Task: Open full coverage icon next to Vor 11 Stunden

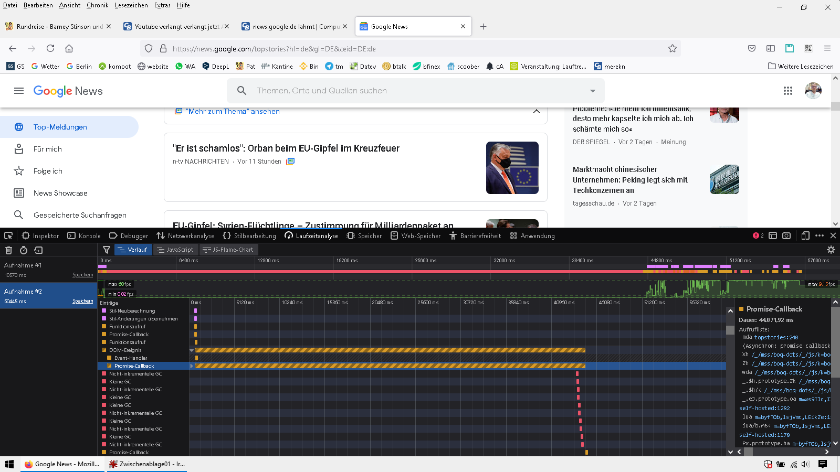Action: 290,162
